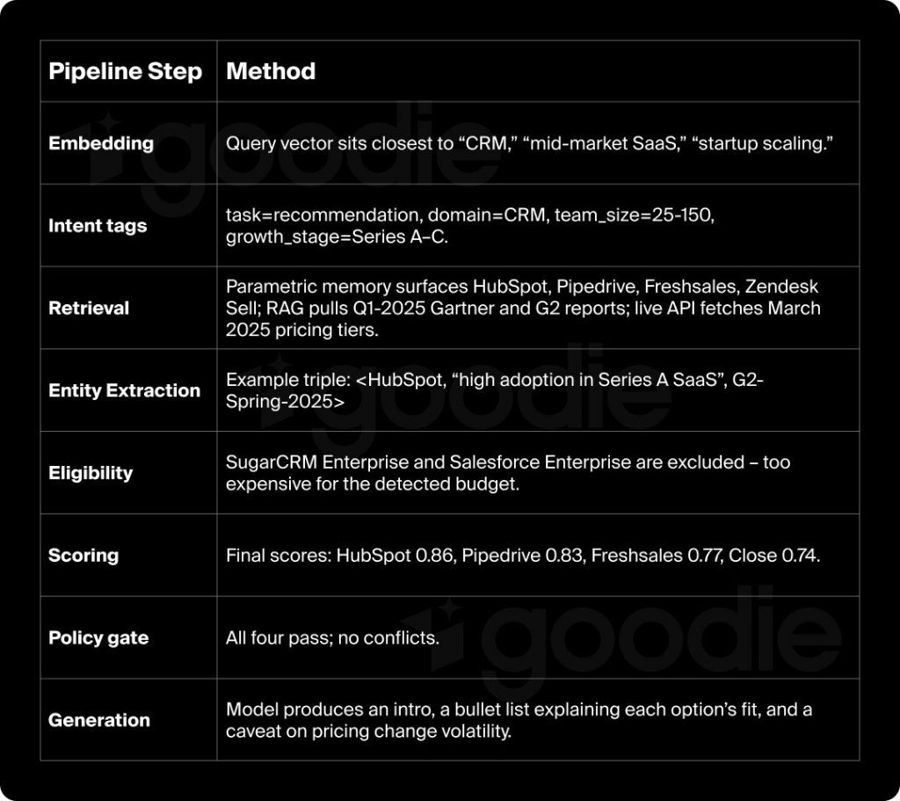The image size is (900, 801).
Task: Select the Method column header
Action: [x=271, y=71]
